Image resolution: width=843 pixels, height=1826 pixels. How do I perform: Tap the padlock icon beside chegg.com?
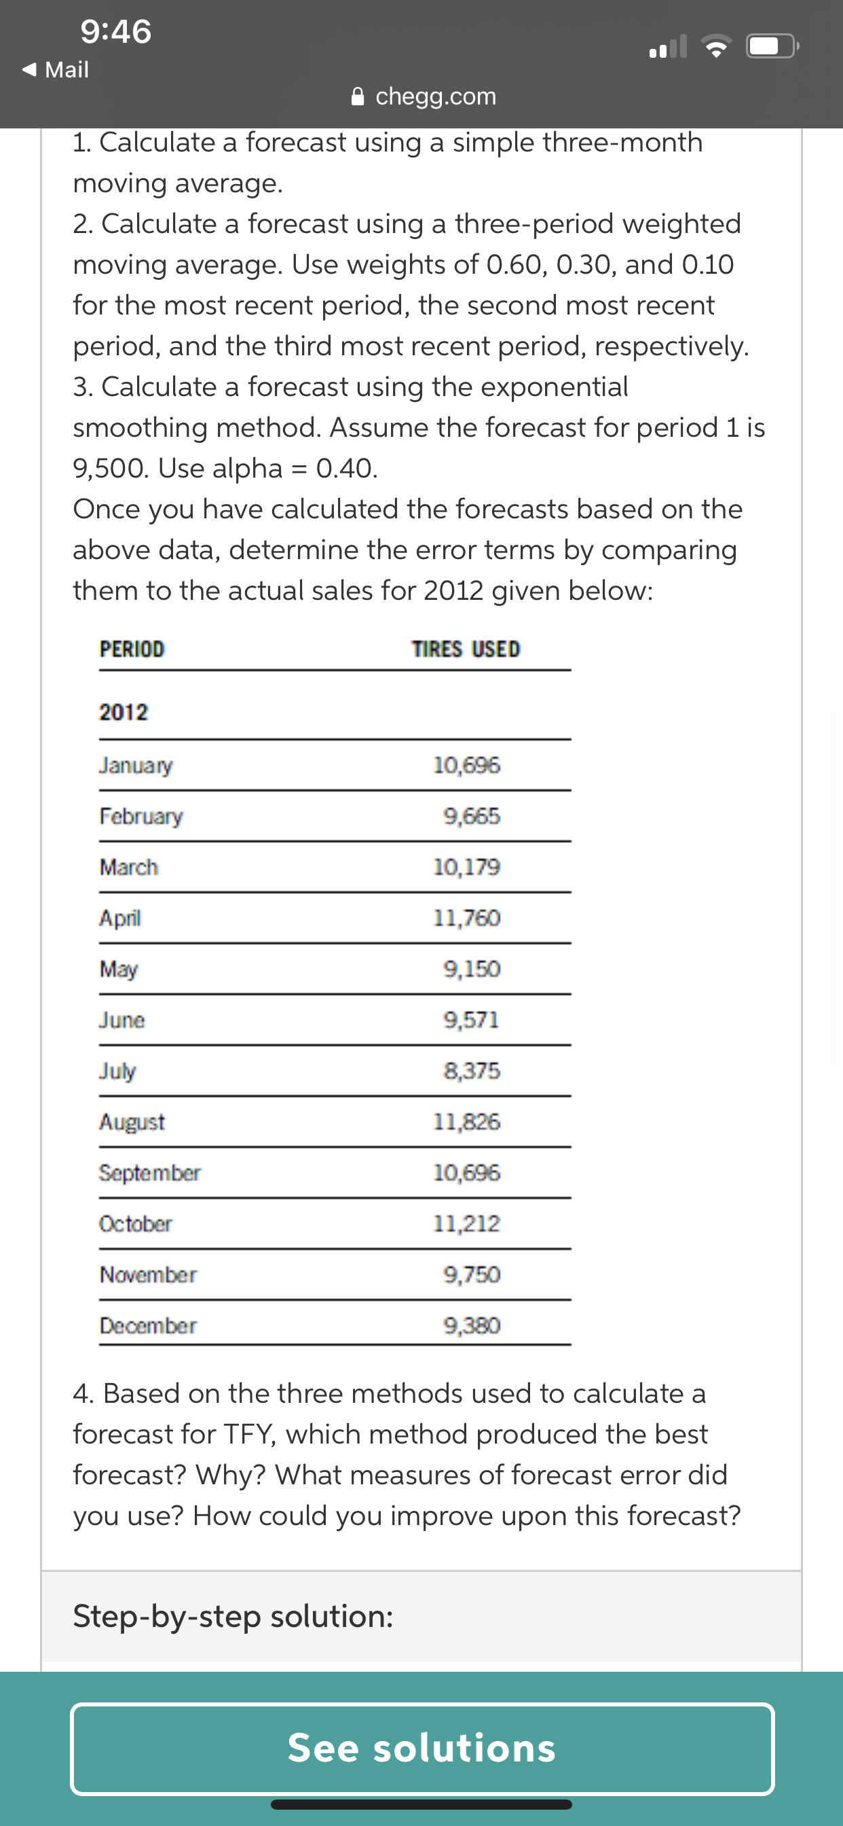click(x=358, y=96)
